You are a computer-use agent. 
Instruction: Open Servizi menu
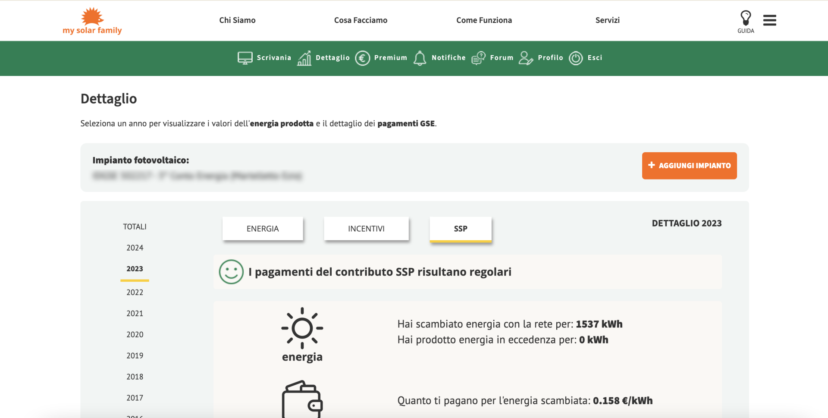[x=607, y=20]
